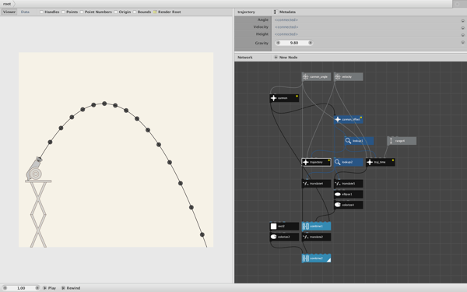This screenshot has height=292, width=467.
Task: Click the Angle <connected> value
Action: coord(286,20)
